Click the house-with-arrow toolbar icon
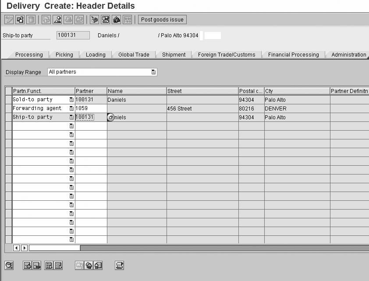 coord(116,20)
